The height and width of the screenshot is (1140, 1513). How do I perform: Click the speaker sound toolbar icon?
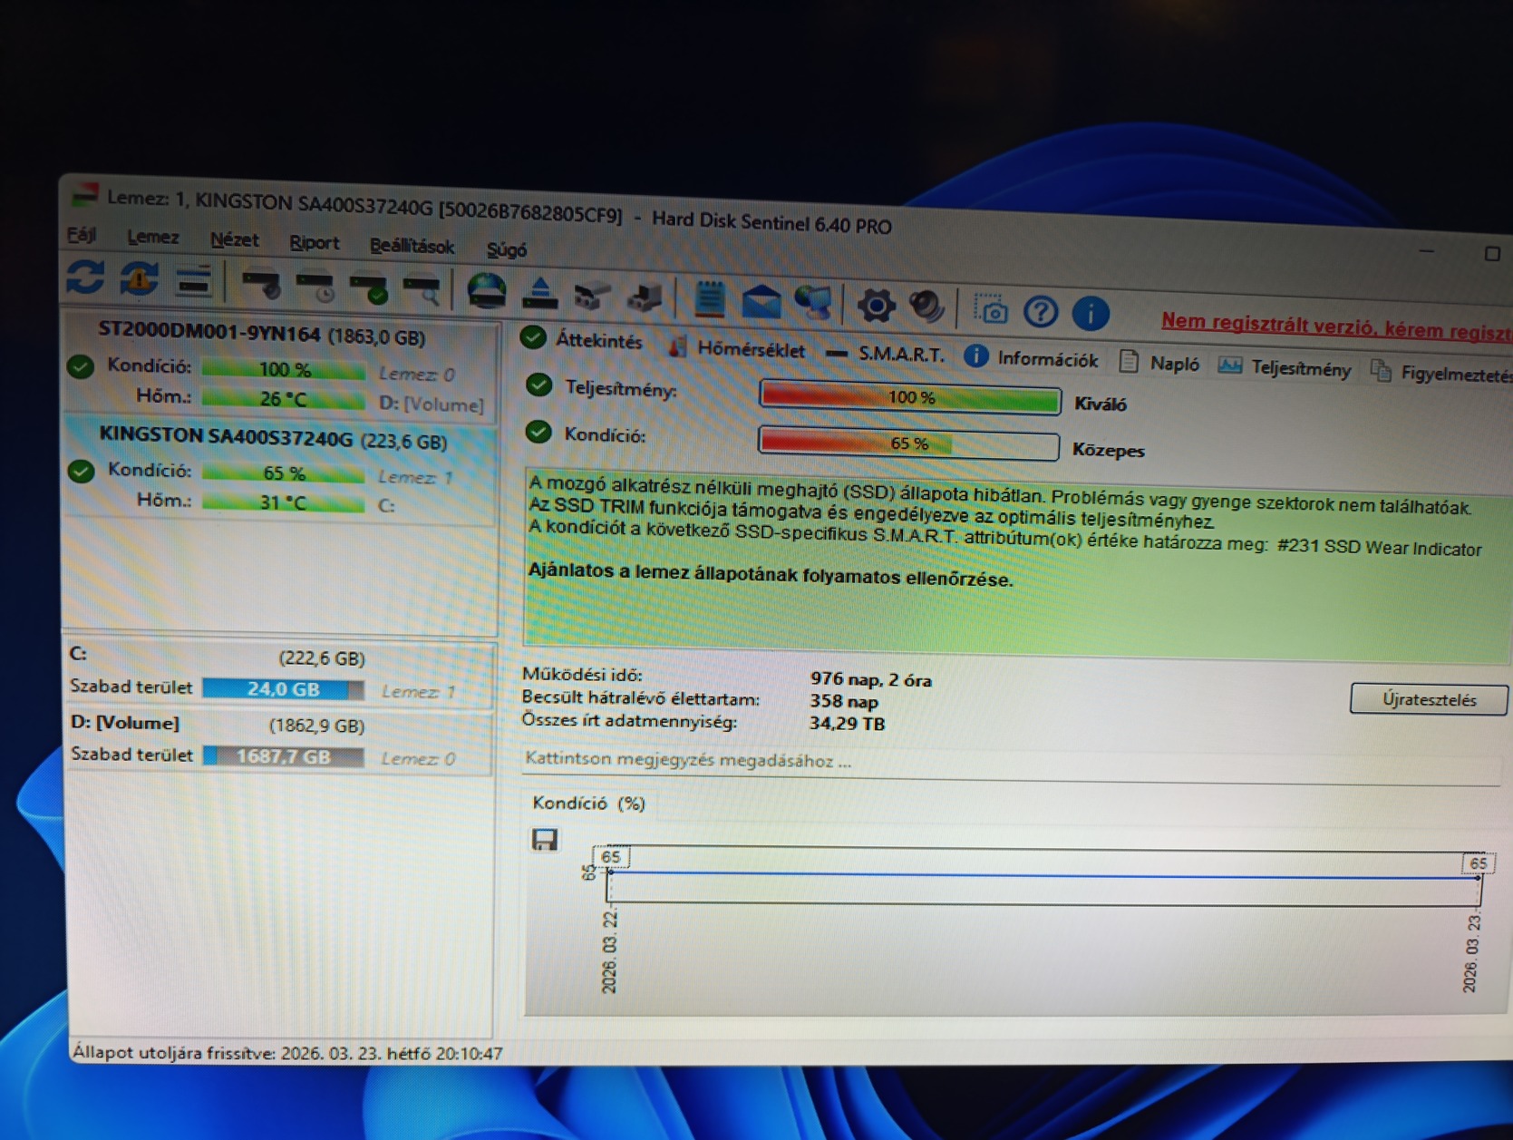[x=927, y=307]
